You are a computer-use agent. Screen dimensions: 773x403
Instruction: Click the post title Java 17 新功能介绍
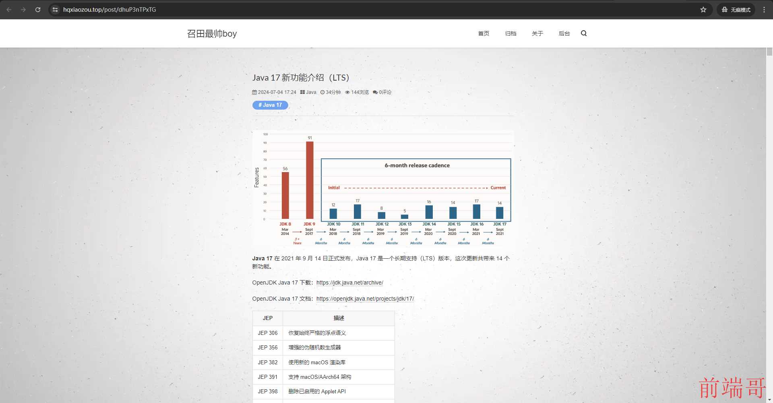301,78
